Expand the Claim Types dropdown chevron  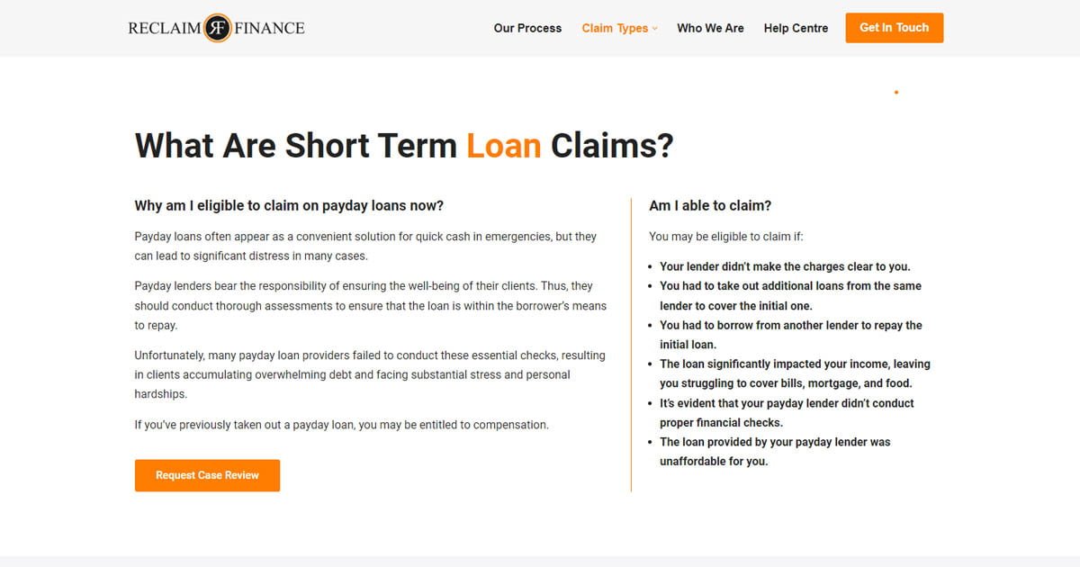pos(655,29)
